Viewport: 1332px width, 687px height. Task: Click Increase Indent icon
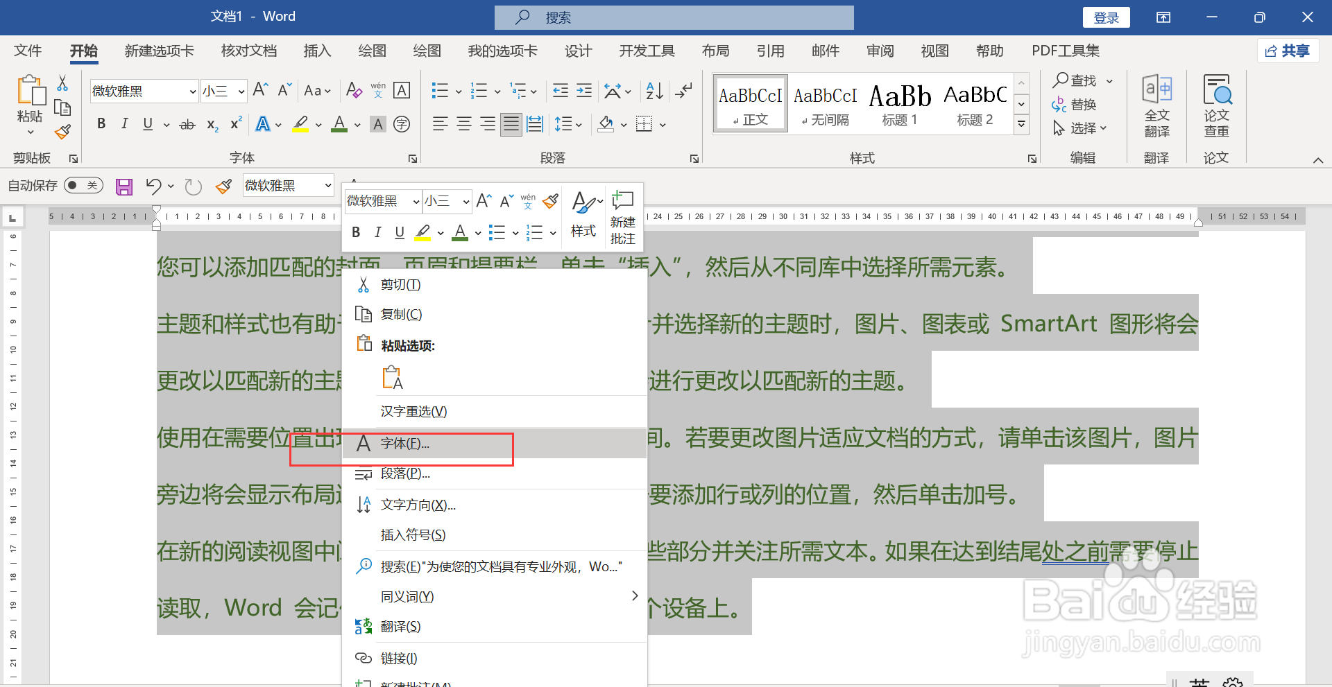tap(584, 90)
